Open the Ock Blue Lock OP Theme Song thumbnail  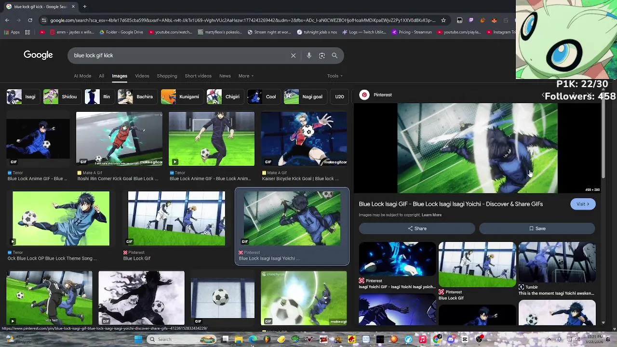(61, 218)
